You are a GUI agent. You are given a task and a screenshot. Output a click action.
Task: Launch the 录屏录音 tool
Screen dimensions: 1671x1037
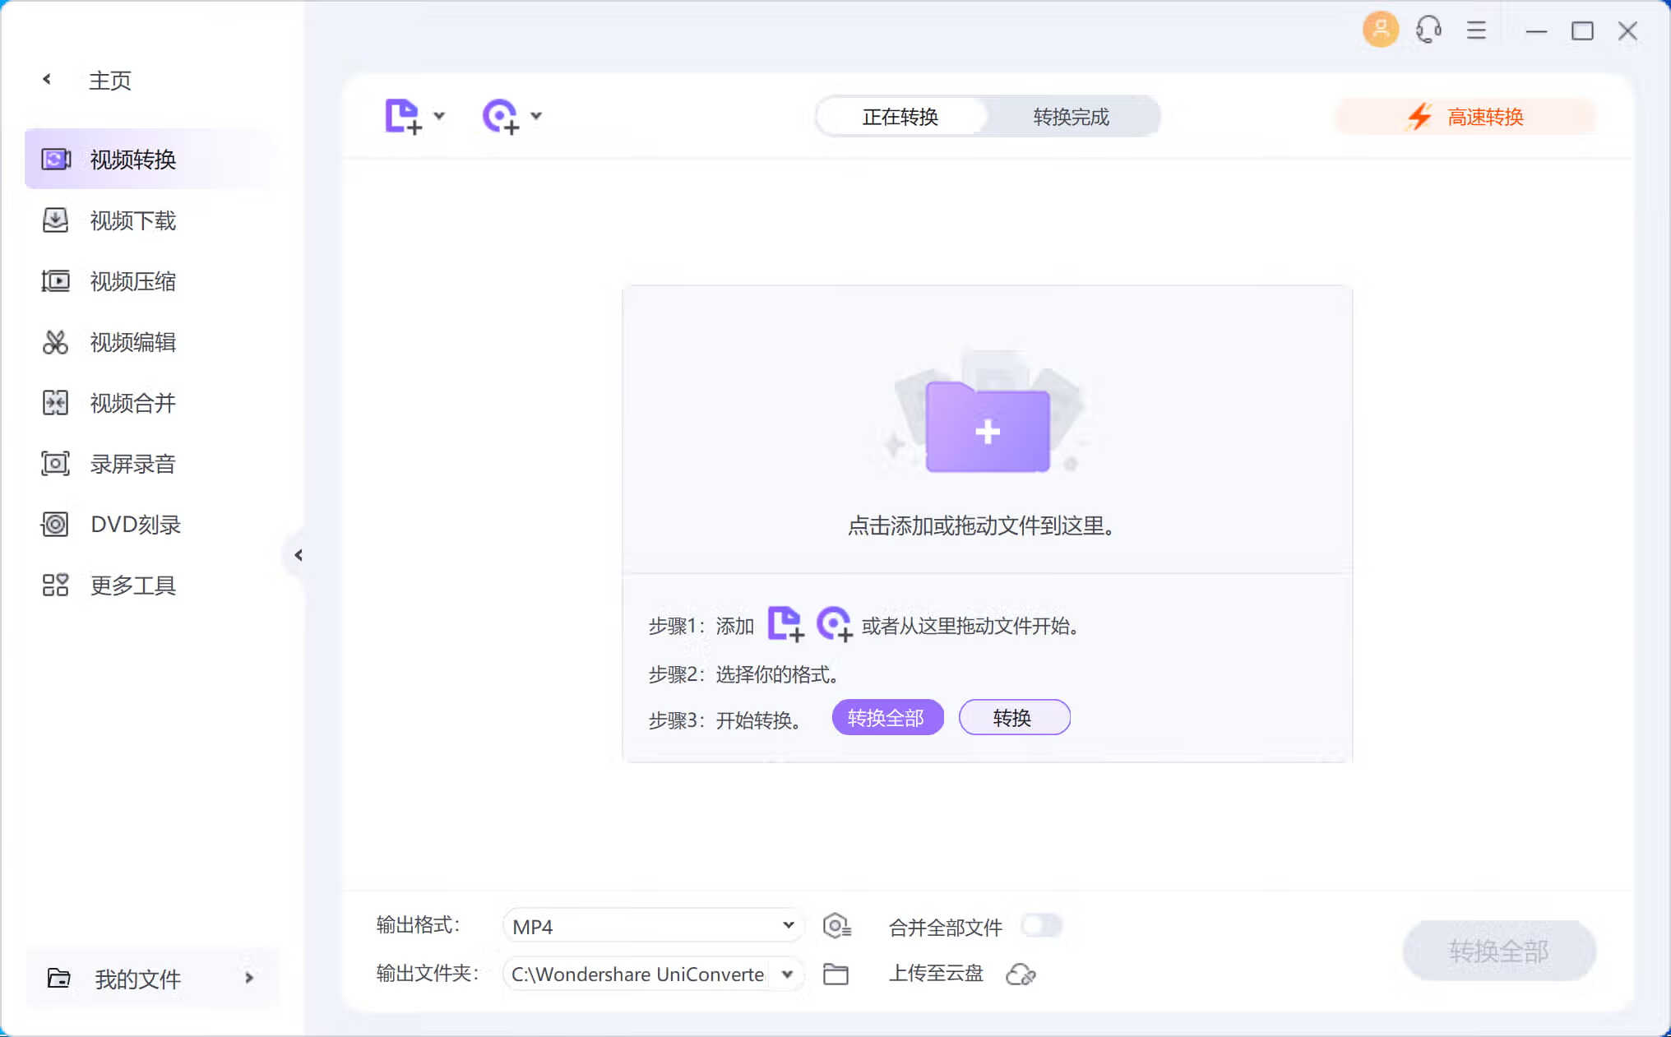(132, 463)
